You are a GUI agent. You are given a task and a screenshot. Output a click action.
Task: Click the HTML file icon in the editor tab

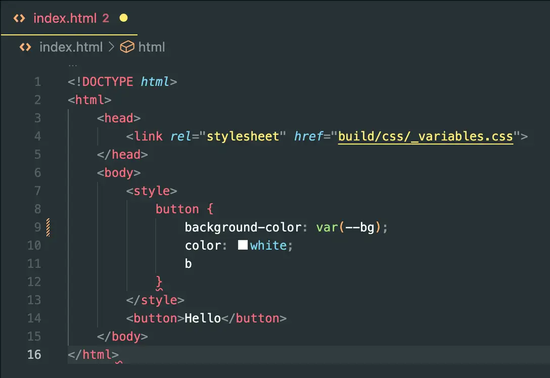[x=19, y=19]
